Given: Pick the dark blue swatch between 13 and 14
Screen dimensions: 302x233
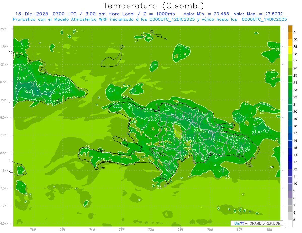Looking at the screenshot, I should pyautogui.click(x=290, y=159).
